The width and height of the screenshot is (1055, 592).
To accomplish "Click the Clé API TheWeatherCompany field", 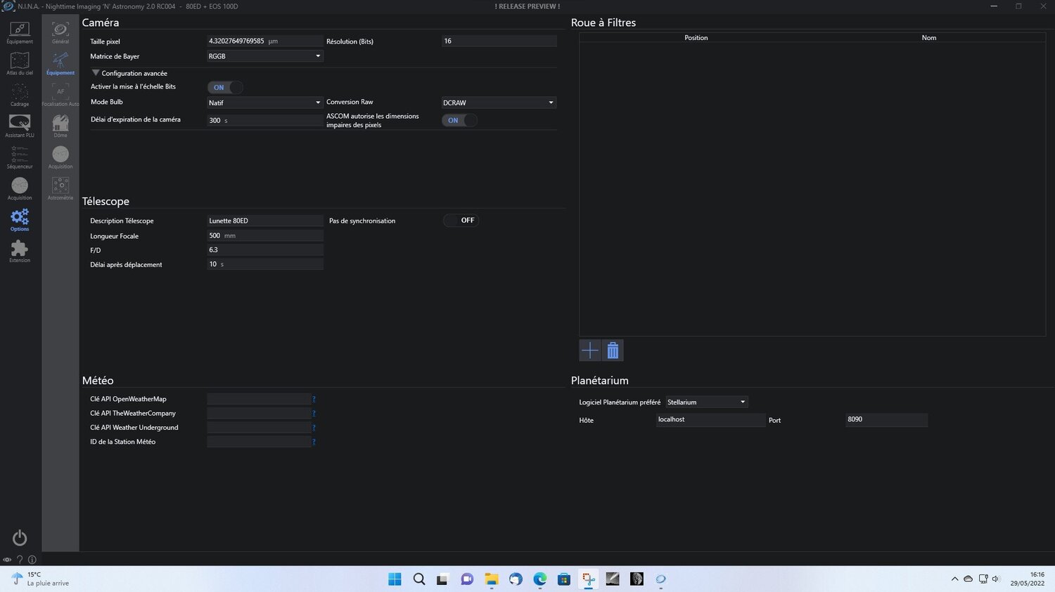I will coord(258,414).
